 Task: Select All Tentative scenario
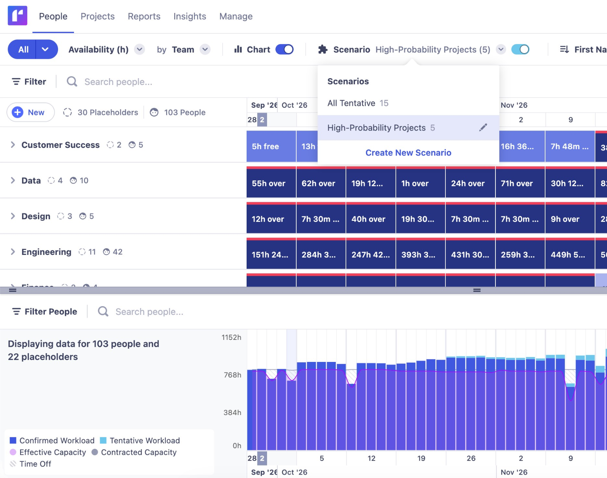pyautogui.click(x=408, y=103)
